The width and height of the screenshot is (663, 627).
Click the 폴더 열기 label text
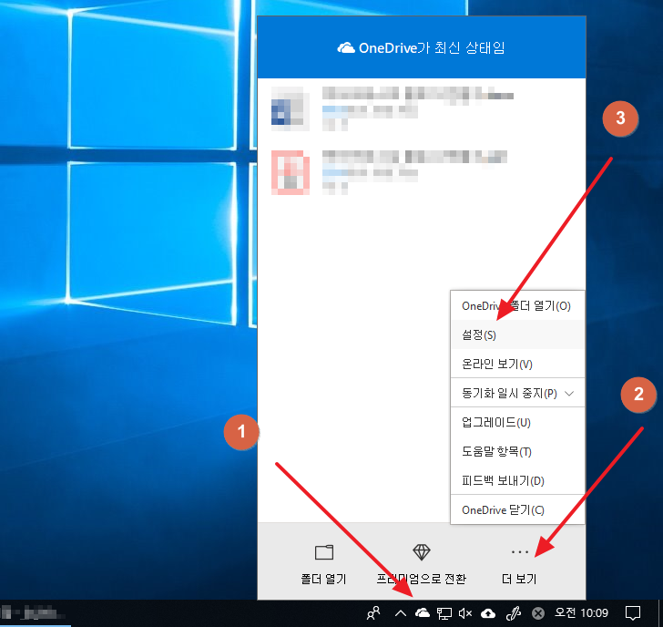(324, 579)
